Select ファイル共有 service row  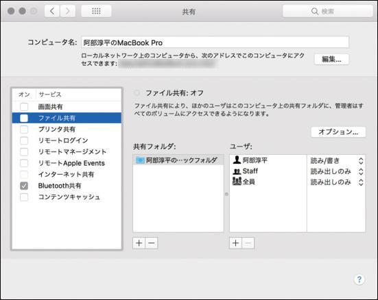click(67, 118)
